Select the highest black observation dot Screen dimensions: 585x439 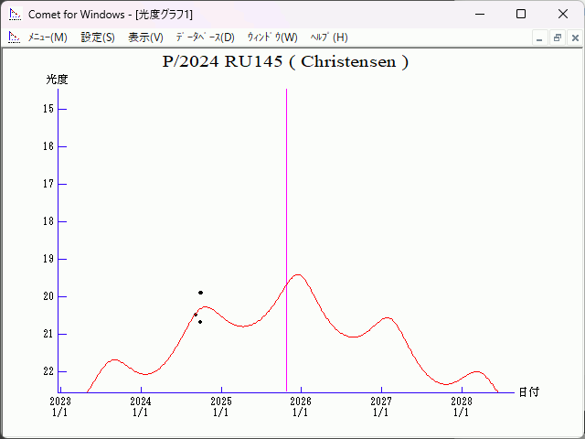[200, 293]
